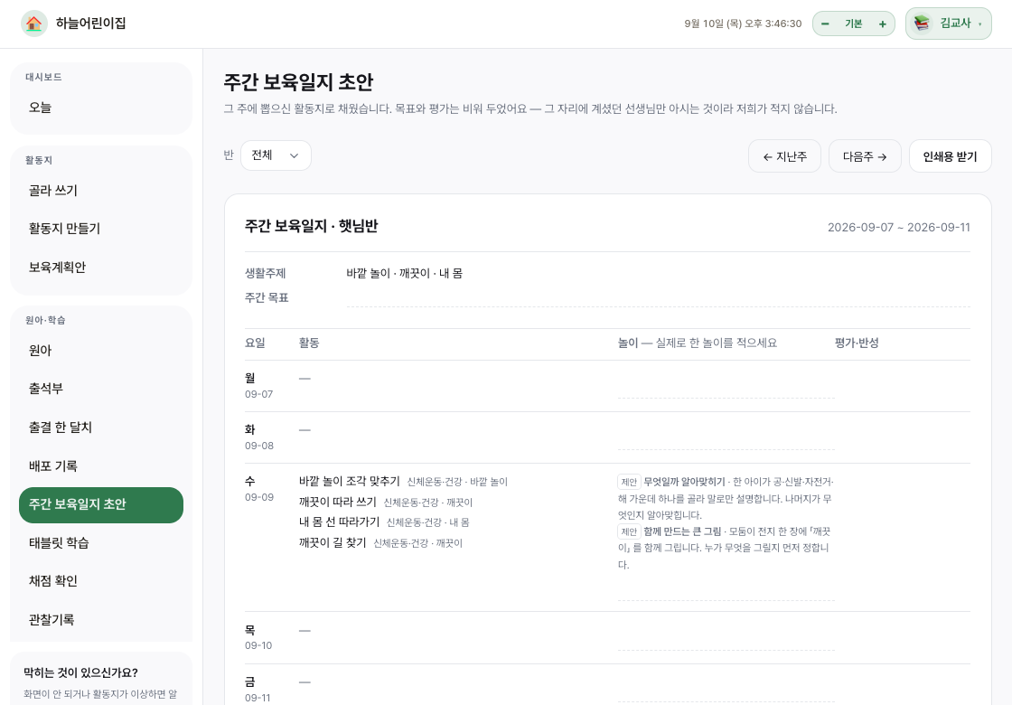Click the clock text 9월 10일 (목)
The width and height of the screenshot is (1012, 705).
[x=713, y=23]
